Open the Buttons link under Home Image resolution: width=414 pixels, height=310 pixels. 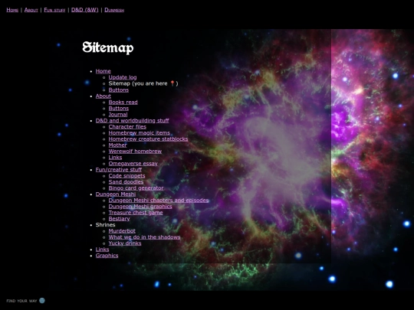pyautogui.click(x=119, y=90)
